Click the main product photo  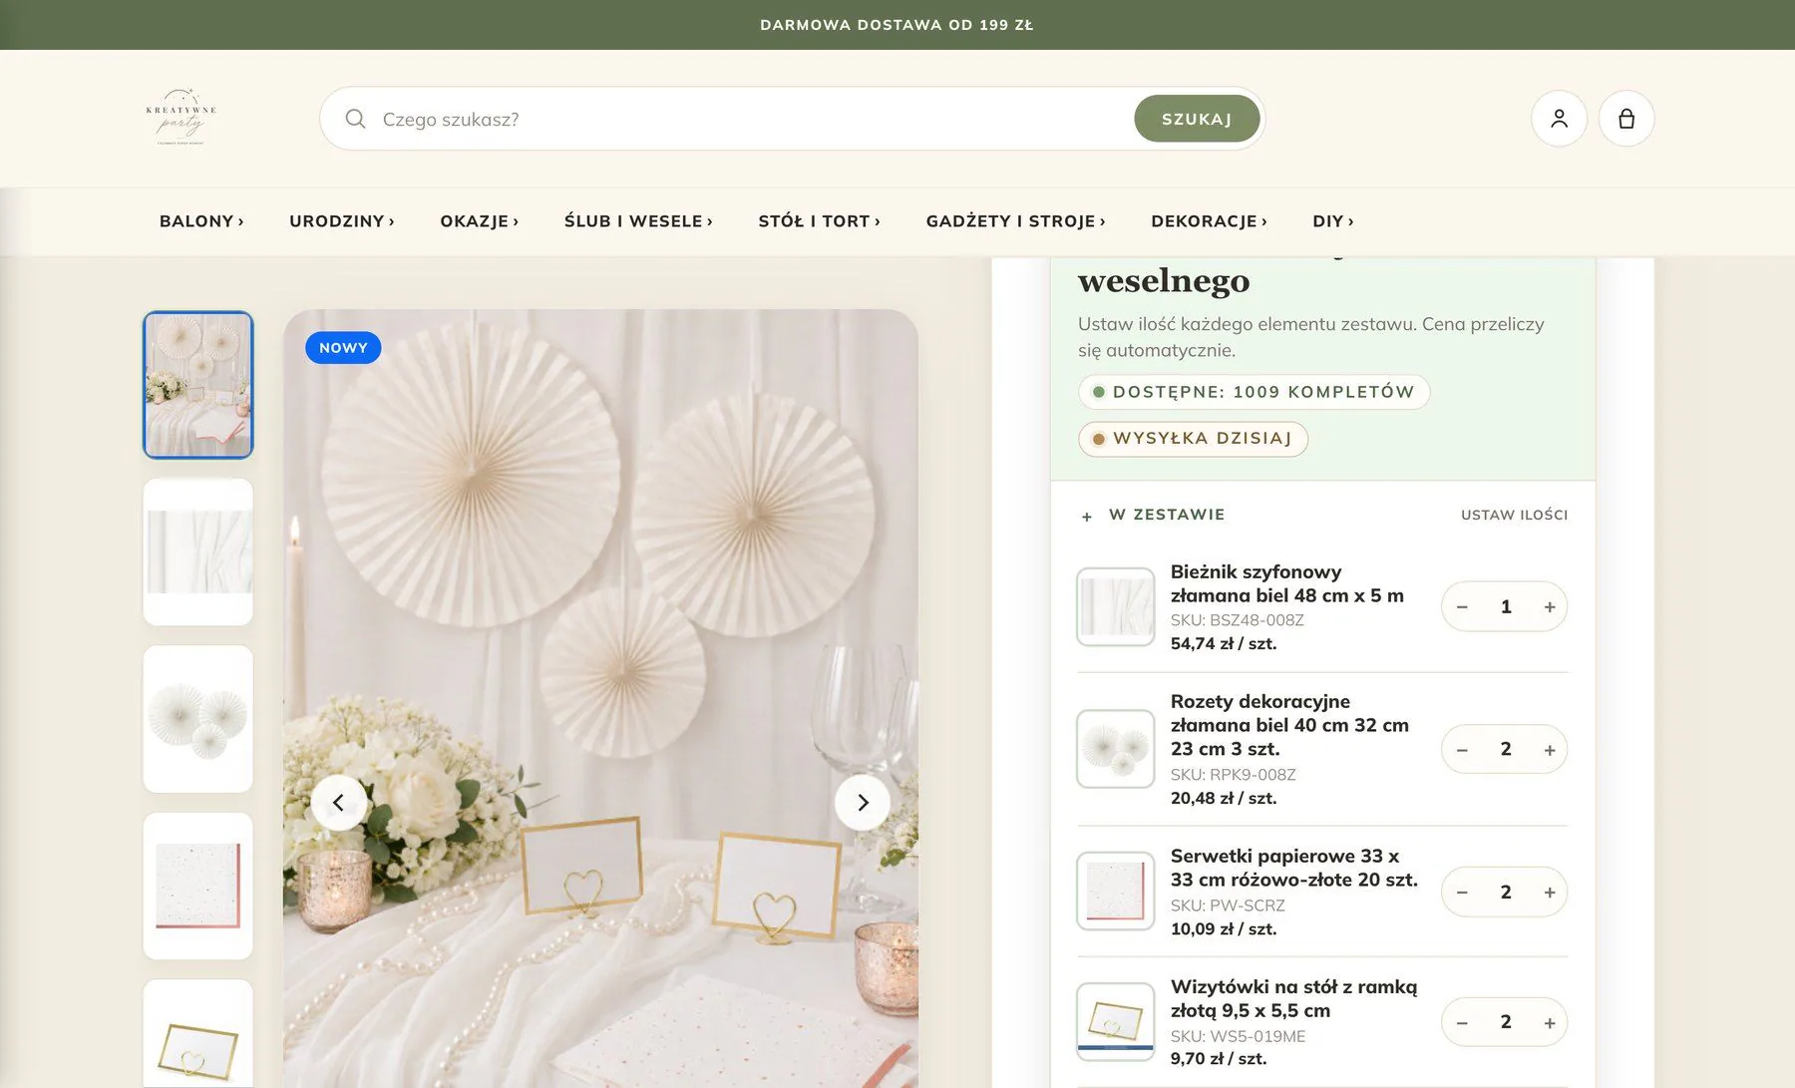[600, 698]
